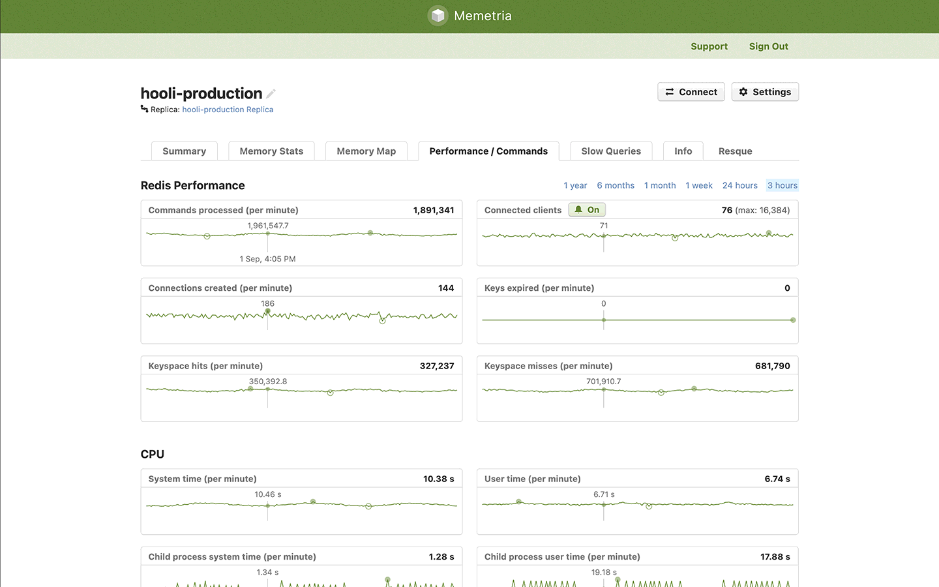Viewport: 939px width, 587px height.
Task: Click the 76 (max: 16,384) value
Action: (x=756, y=210)
